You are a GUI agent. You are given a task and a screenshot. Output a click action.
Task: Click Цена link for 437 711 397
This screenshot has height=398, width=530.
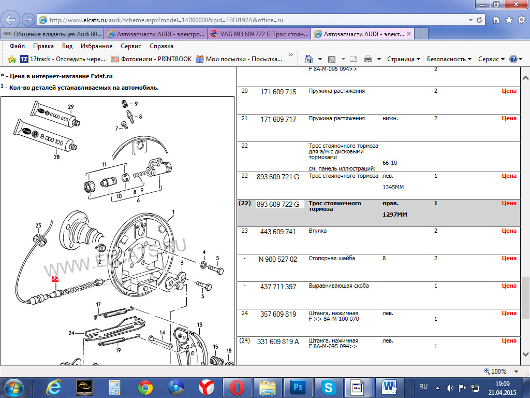(x=509, y=286)
